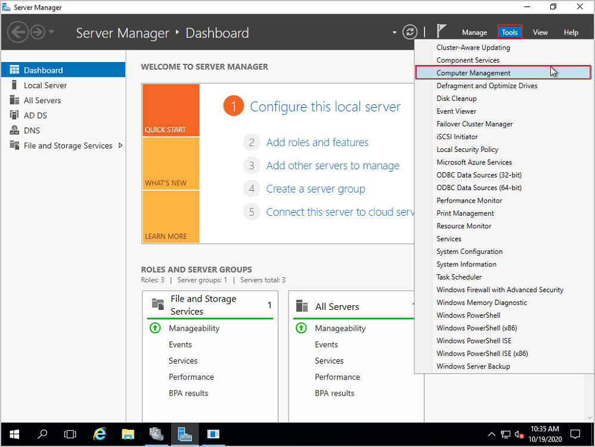Show hidden system tray icons
Image resolution: width=595 pixels, height=447 pixels.
pos(491,434)
